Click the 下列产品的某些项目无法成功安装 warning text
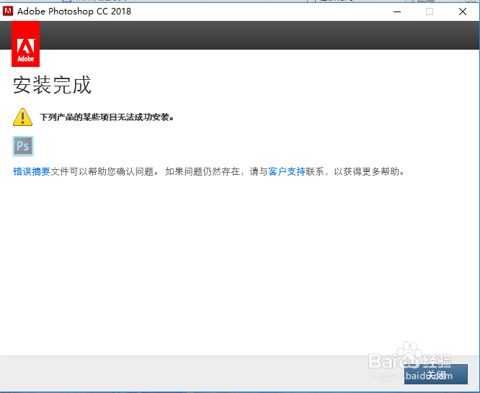The height and width of the screenshot is (393, 480). (107, 117)
